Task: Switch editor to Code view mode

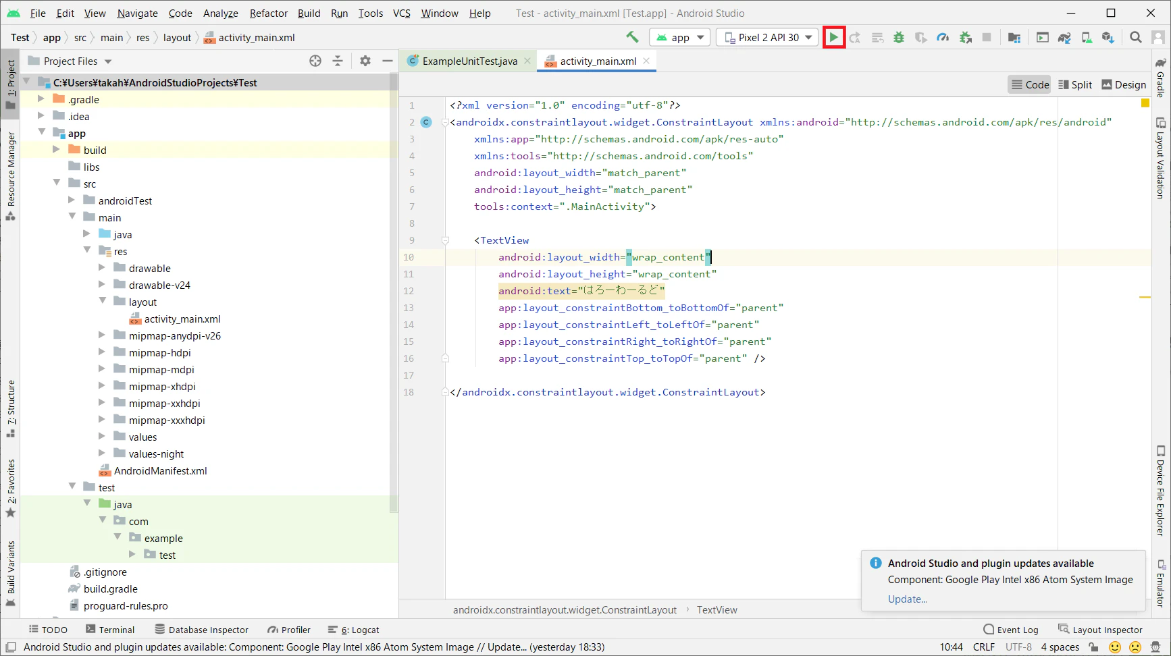Action: pyautogui.click(x=1030, y=84)
